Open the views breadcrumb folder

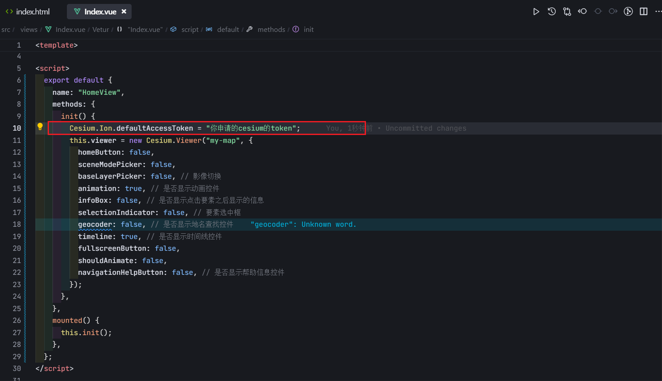(x=29, y=30)
